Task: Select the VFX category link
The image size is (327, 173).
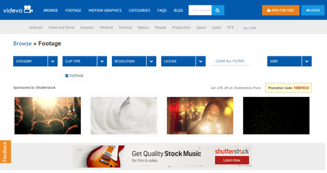Action: coord(230,28)
